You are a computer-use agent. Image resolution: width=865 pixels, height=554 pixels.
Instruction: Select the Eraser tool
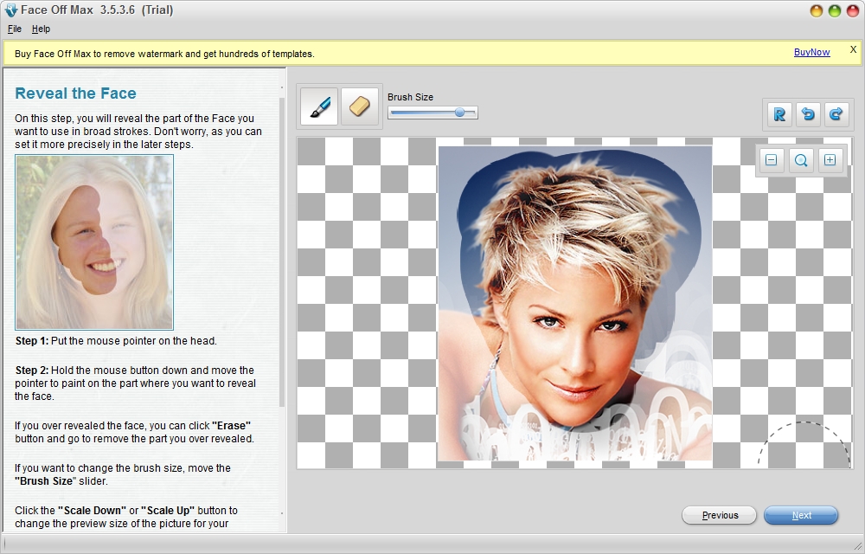coord(360,106)
